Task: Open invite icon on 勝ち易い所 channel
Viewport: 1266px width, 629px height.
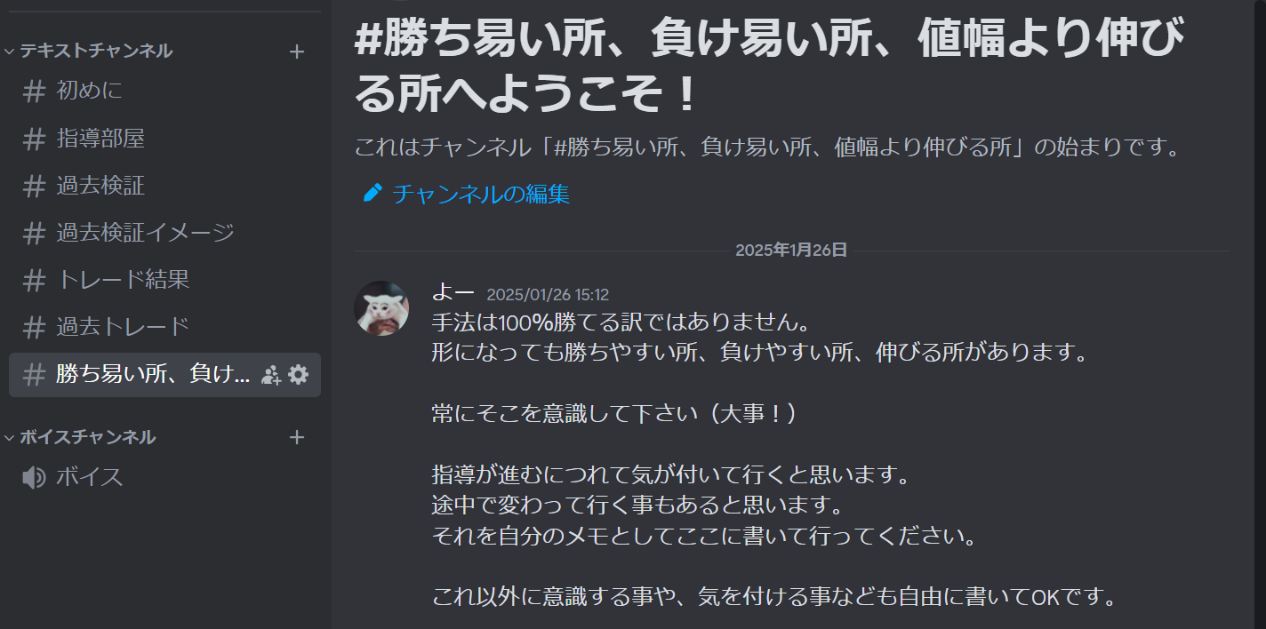Action: pos(271,375)
